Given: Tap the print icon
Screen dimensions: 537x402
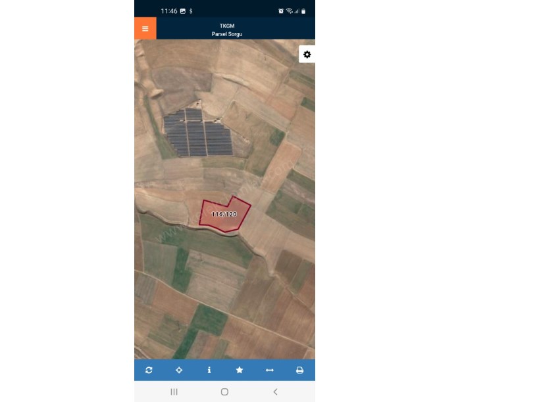Looking at the screenshot, I should click(x=299, y=370).
